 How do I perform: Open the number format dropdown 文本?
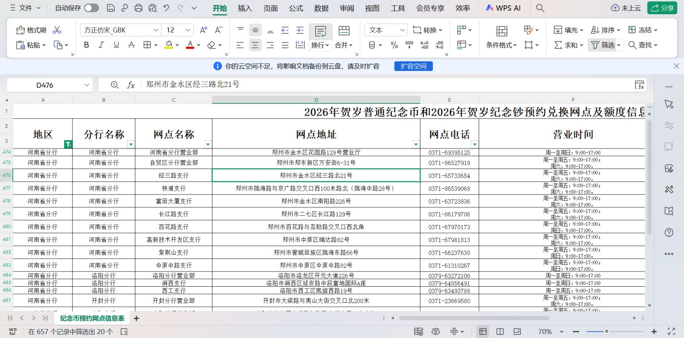coord(403,30)
